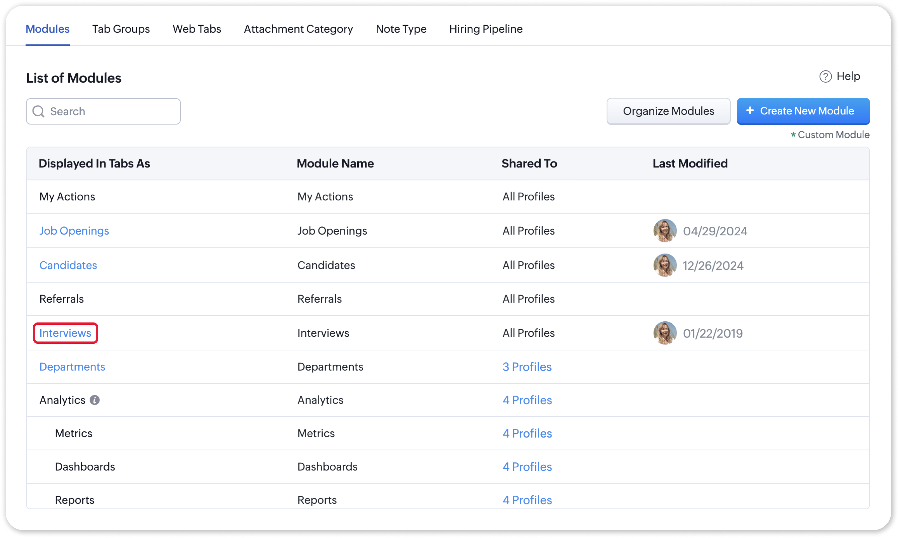Open the Interviews module link
This screenshot has width=899, height=538.
[65, 333]
